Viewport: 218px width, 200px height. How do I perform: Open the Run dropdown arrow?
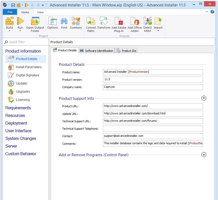click(x=20, y=31)
